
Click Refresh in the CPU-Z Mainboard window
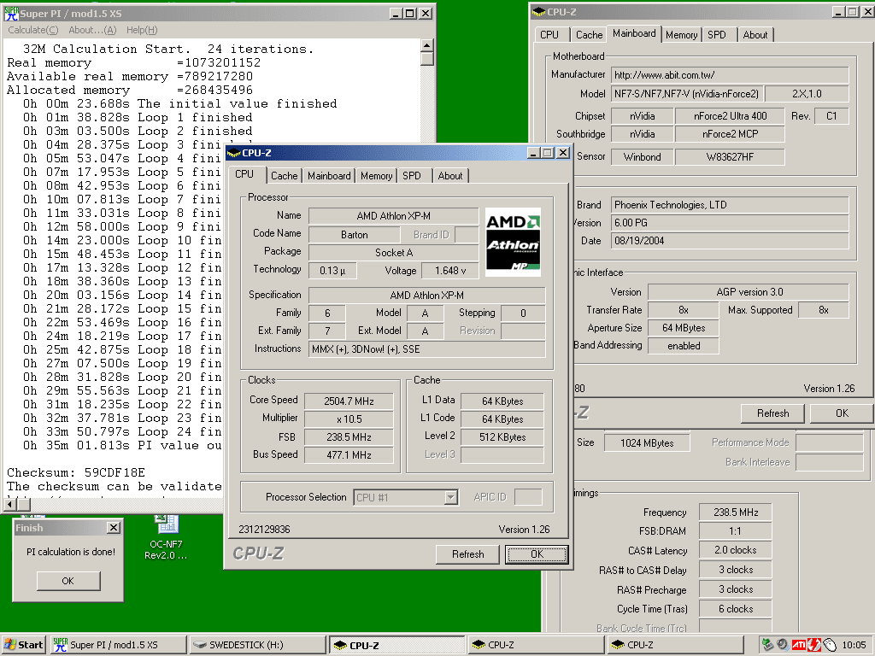click(x=772, y=413)
